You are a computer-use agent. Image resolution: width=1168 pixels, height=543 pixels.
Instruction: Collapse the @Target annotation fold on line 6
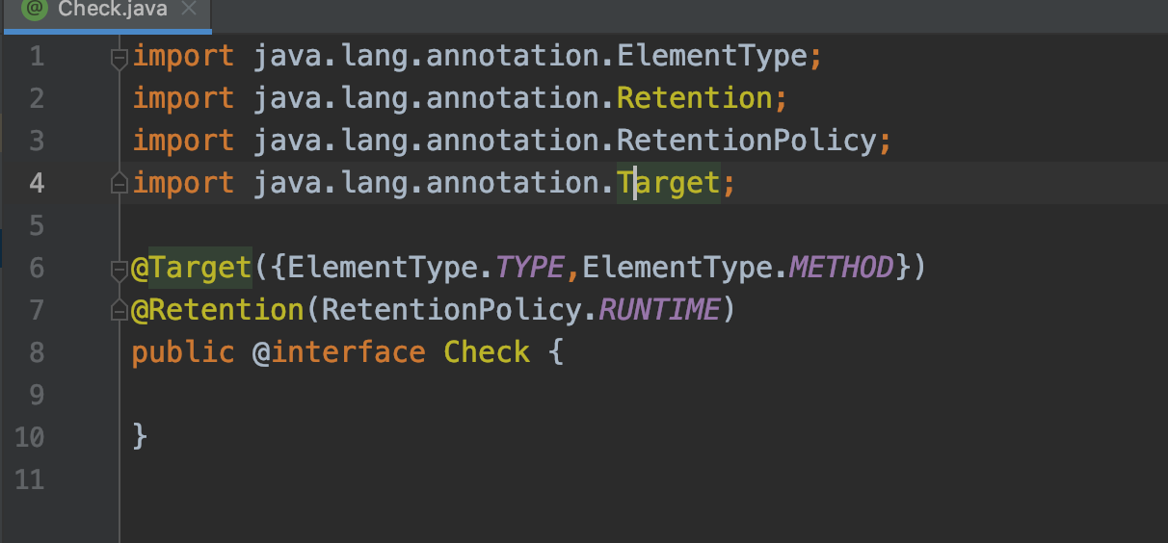coord(119,268)
